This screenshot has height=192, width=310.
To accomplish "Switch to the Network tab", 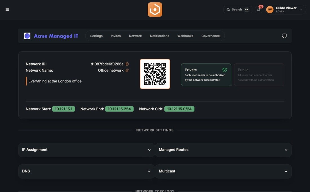I will click(135, 36).
